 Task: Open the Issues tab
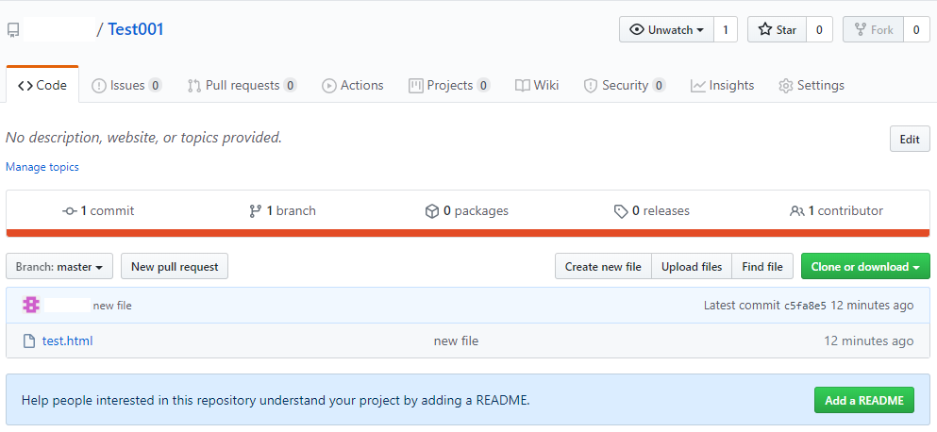126,86
